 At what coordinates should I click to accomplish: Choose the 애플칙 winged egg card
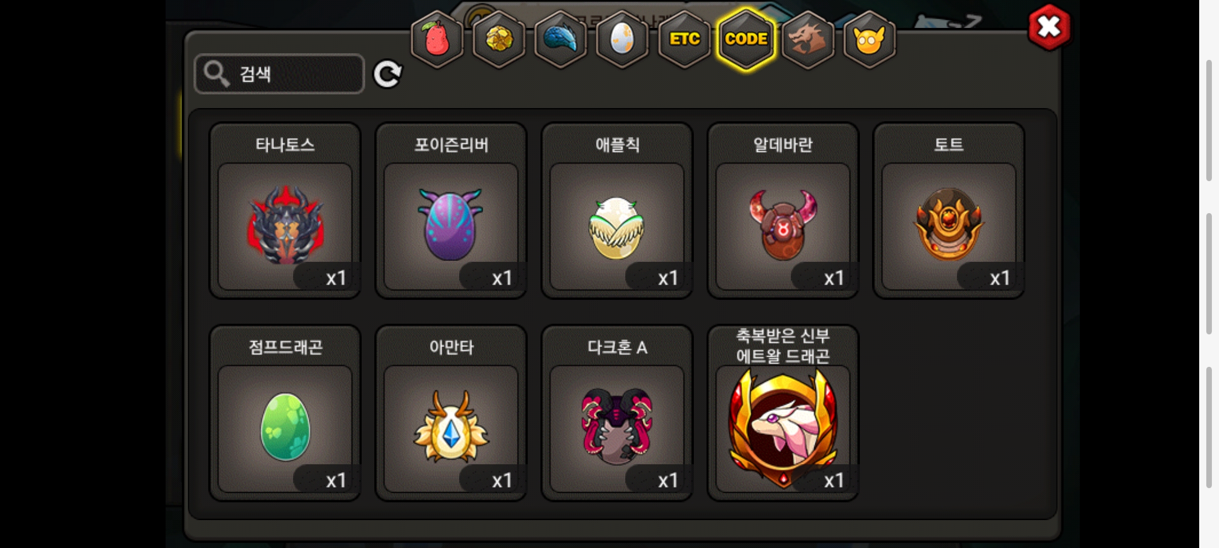click(617, 211)
